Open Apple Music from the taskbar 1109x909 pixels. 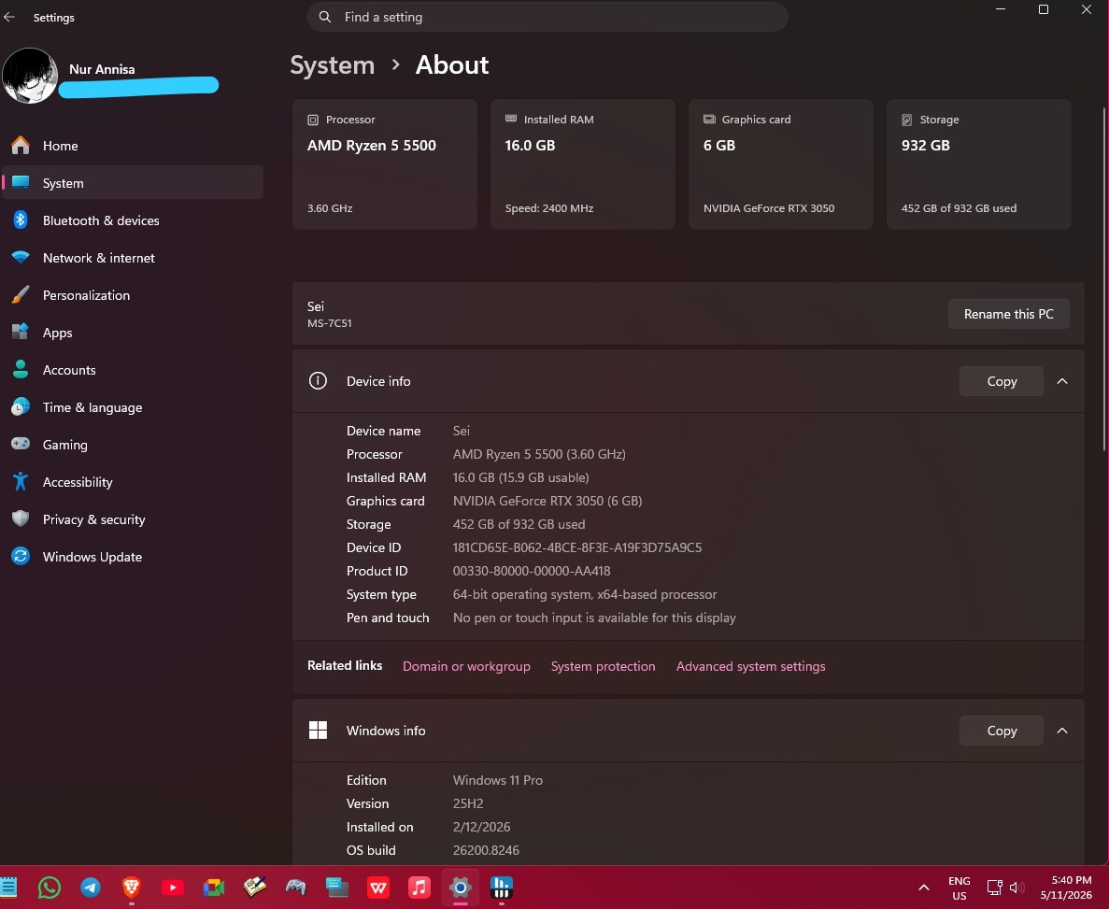pyautogui.click(x=419, y=888)
